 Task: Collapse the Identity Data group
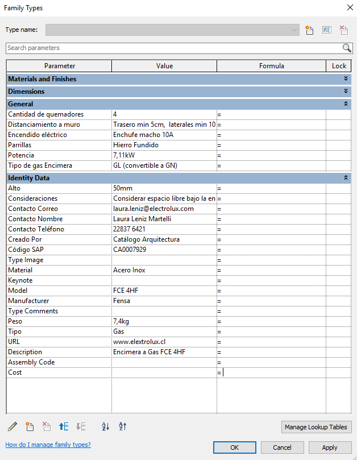(x=346, y=178)
